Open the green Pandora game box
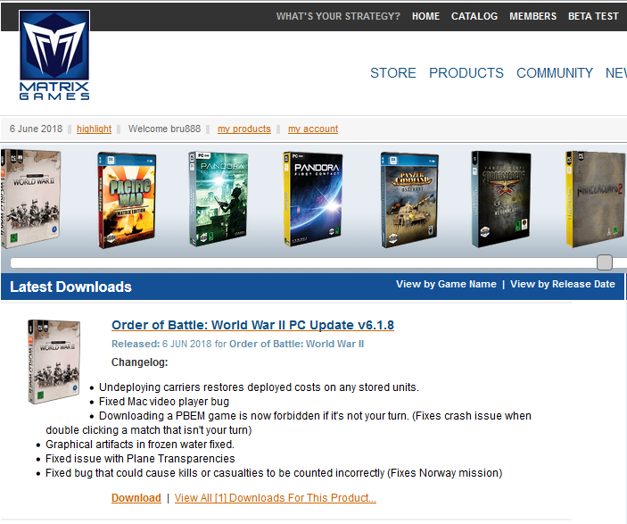627x524 pixels. point(217,199)
